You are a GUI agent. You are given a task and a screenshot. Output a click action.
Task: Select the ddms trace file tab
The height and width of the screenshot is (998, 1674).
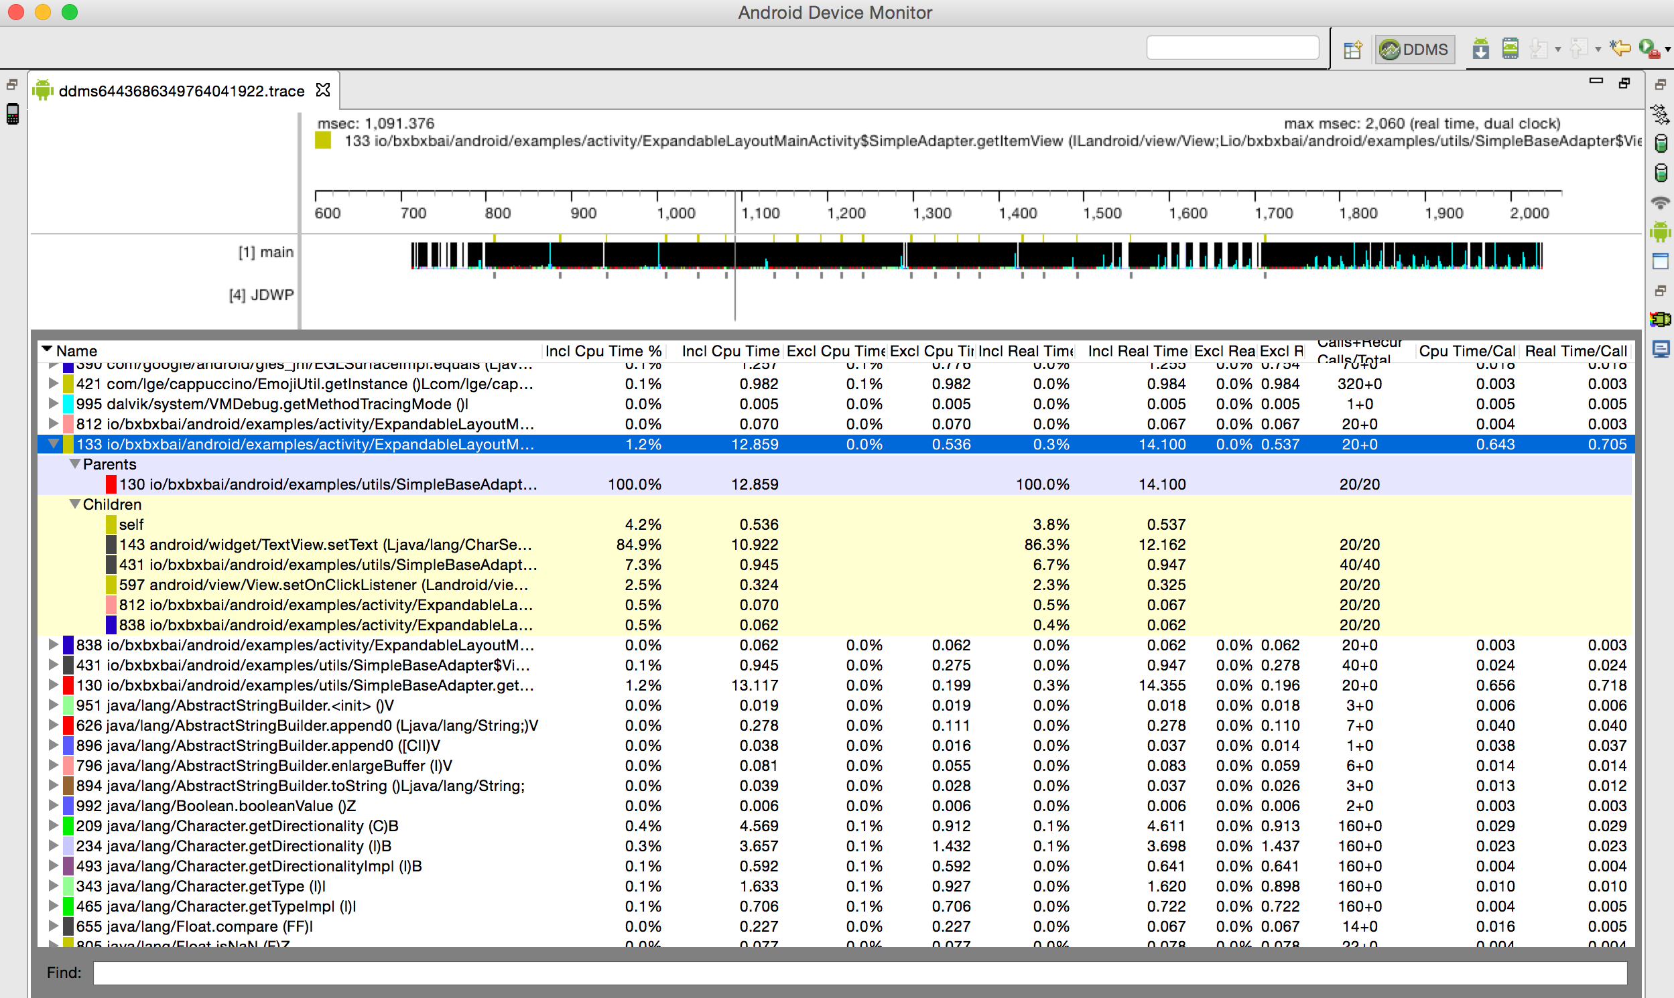(x=180, y=91)
